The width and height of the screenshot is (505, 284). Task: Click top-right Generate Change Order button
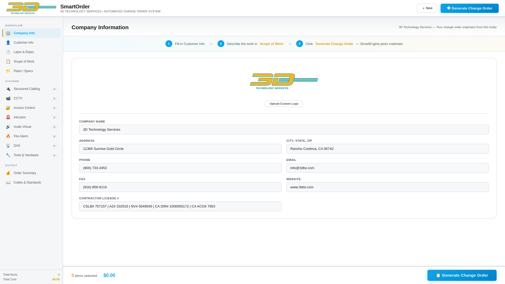pos(469,8)
